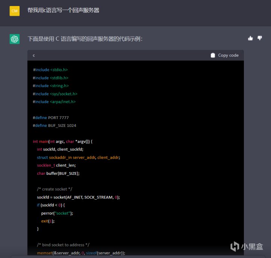
Task: Click the line exit(1);
Action: 48,221
